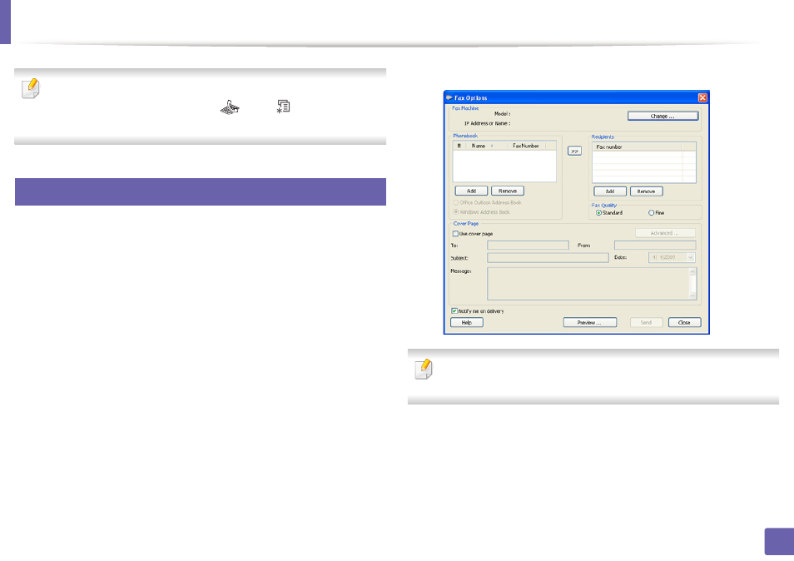Image resolution: width=794 pixels, height=561 pixels.
Task: Open the Date dropdown
Action: coord(690,258)
